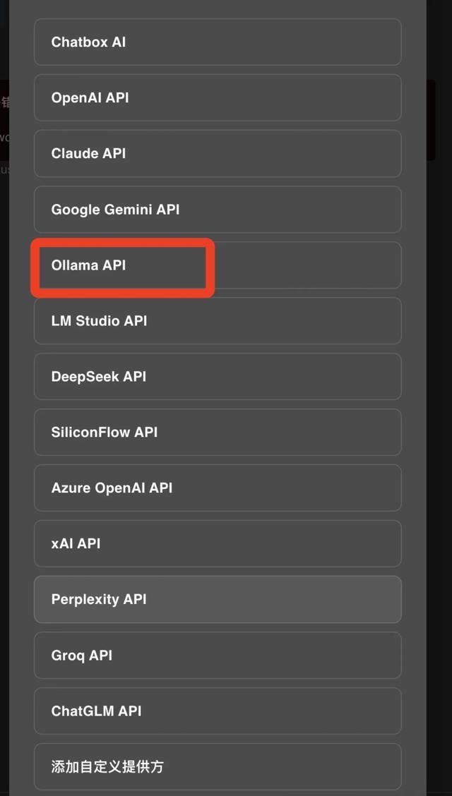
Task: Choose the ChatGLM API entry
Action: click(218, 711)
